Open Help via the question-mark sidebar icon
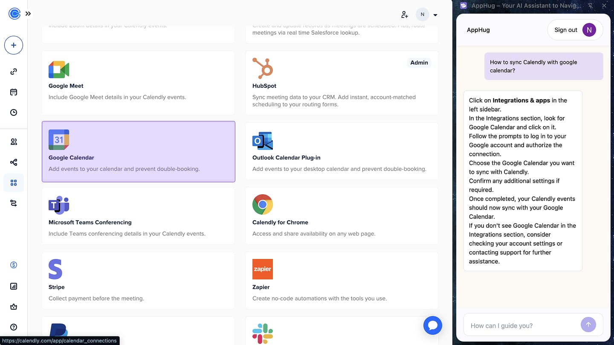The width and height of the screenshot is (614, 345). (x=14, y=327)
